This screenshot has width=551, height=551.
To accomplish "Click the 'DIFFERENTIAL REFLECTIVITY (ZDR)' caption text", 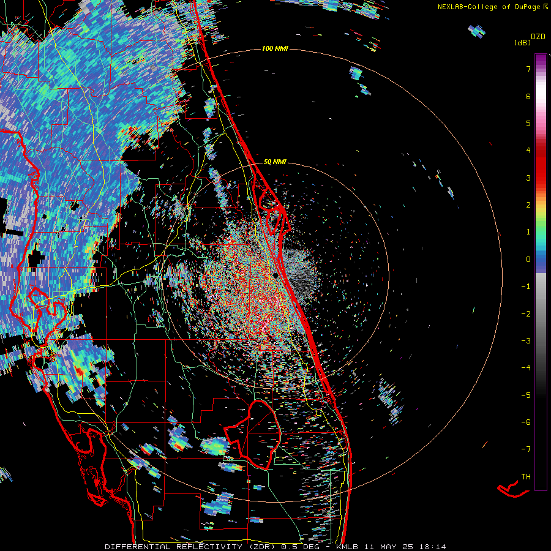I will 191,547.
